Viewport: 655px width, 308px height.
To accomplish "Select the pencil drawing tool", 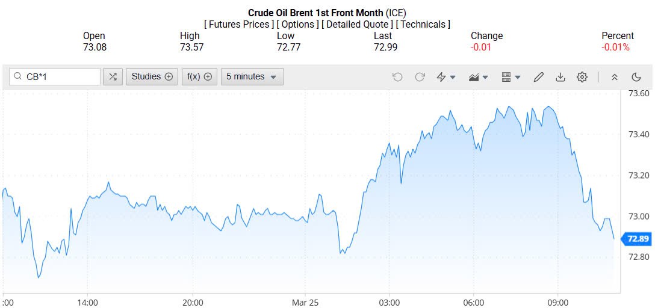I will click(x=539, y=77).
